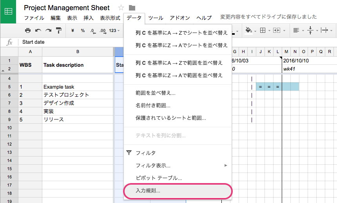Sort range by column C Z→A
The image size is (337, 203).
[x=178, y=75]
